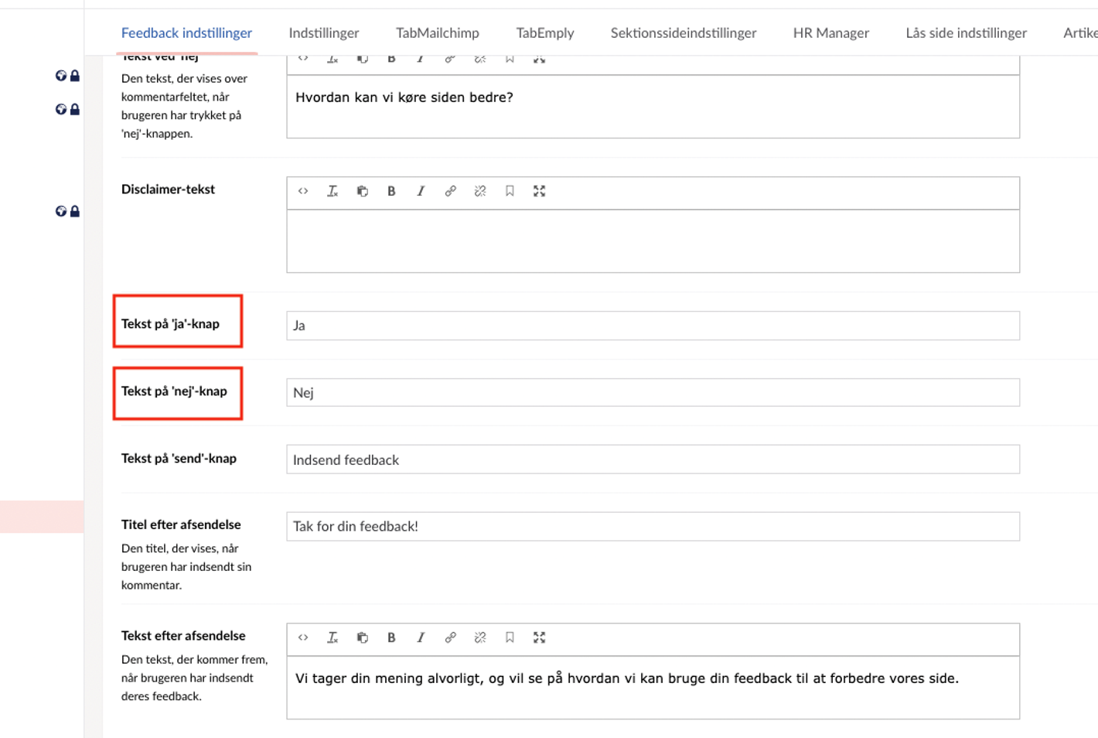Focus the 'Ja' button text field
1098x738 pixels.
click(653, 326)
